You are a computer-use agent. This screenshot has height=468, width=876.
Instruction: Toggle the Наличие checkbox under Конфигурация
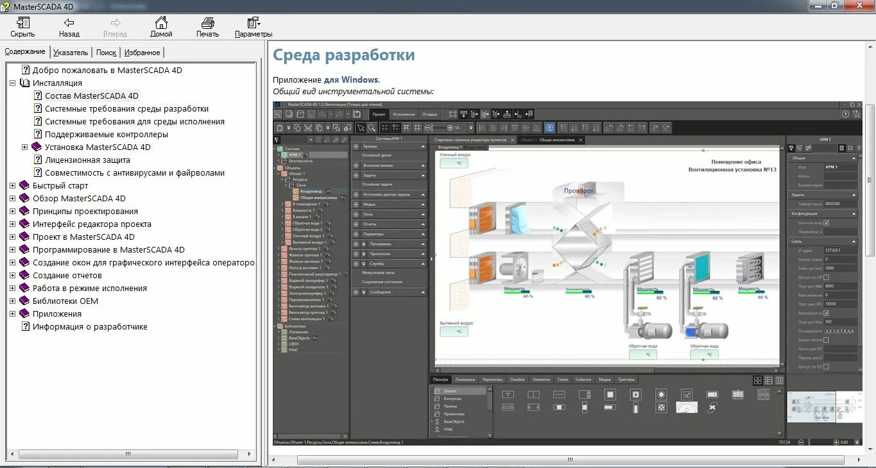click(826, 223)
